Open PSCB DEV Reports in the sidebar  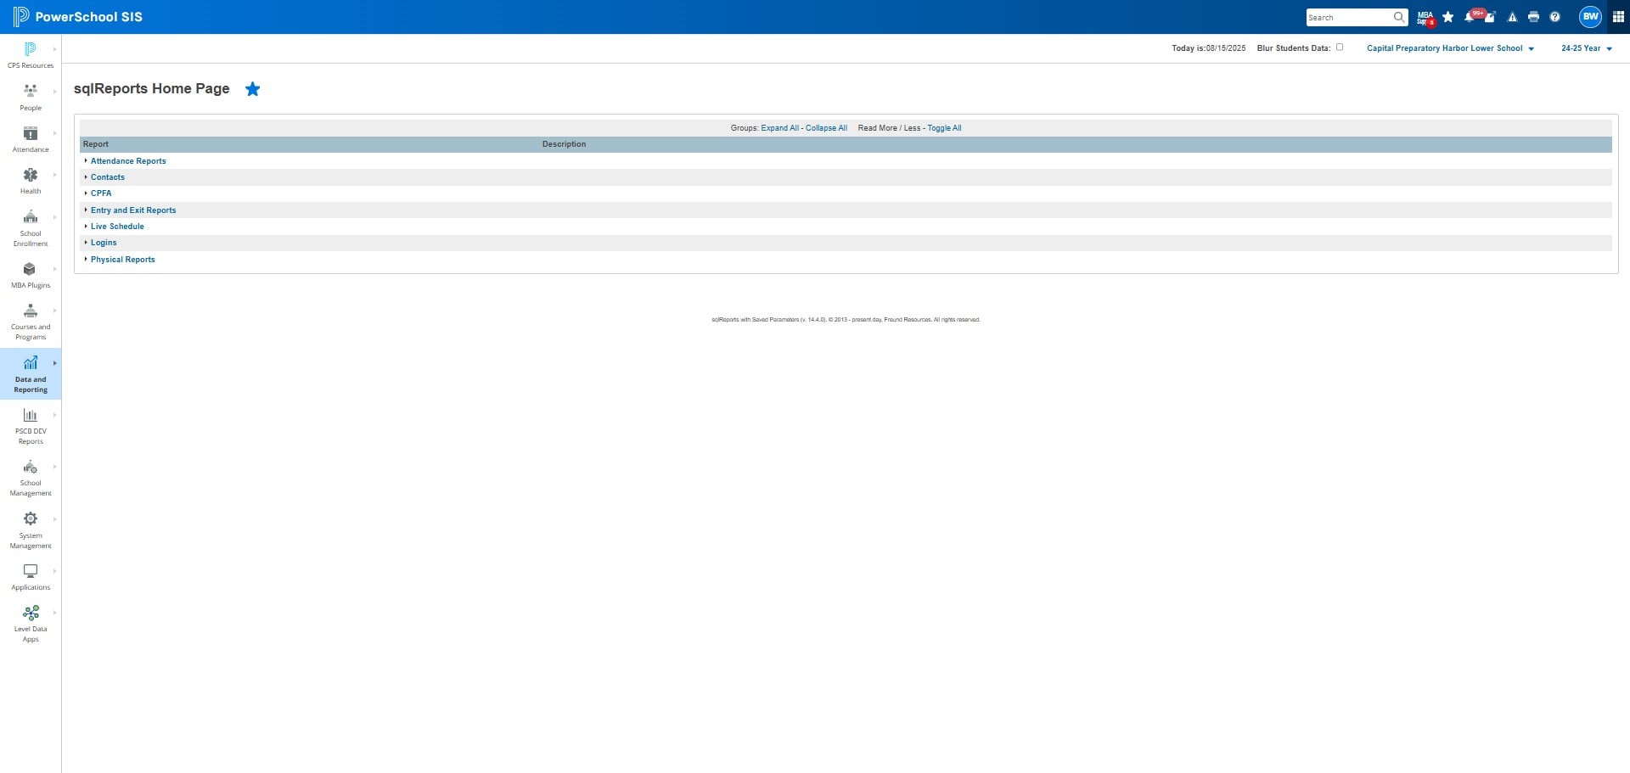[31, 426]
